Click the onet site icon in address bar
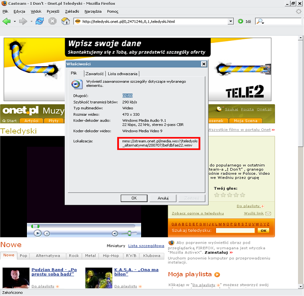The width and height of the screenshot is (304, 296). (78, 21)
